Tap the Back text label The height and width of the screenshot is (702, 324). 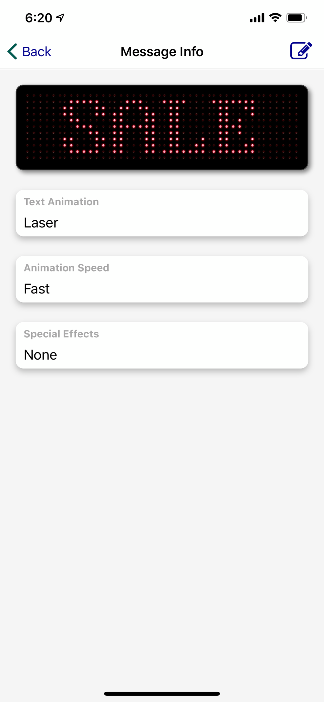coord(36,52)
